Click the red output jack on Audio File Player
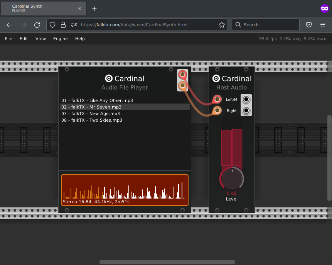332x265 pixels. 182,75
